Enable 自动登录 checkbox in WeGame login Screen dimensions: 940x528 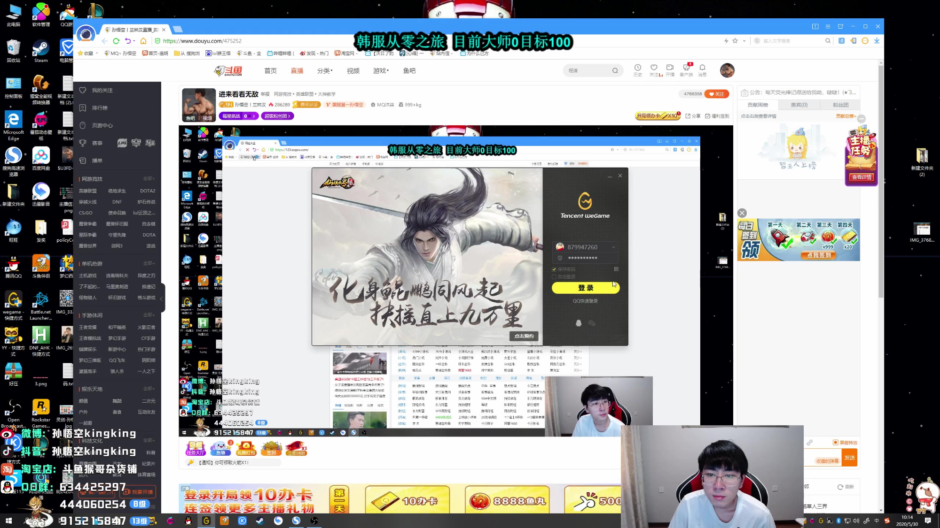(554, 277)
